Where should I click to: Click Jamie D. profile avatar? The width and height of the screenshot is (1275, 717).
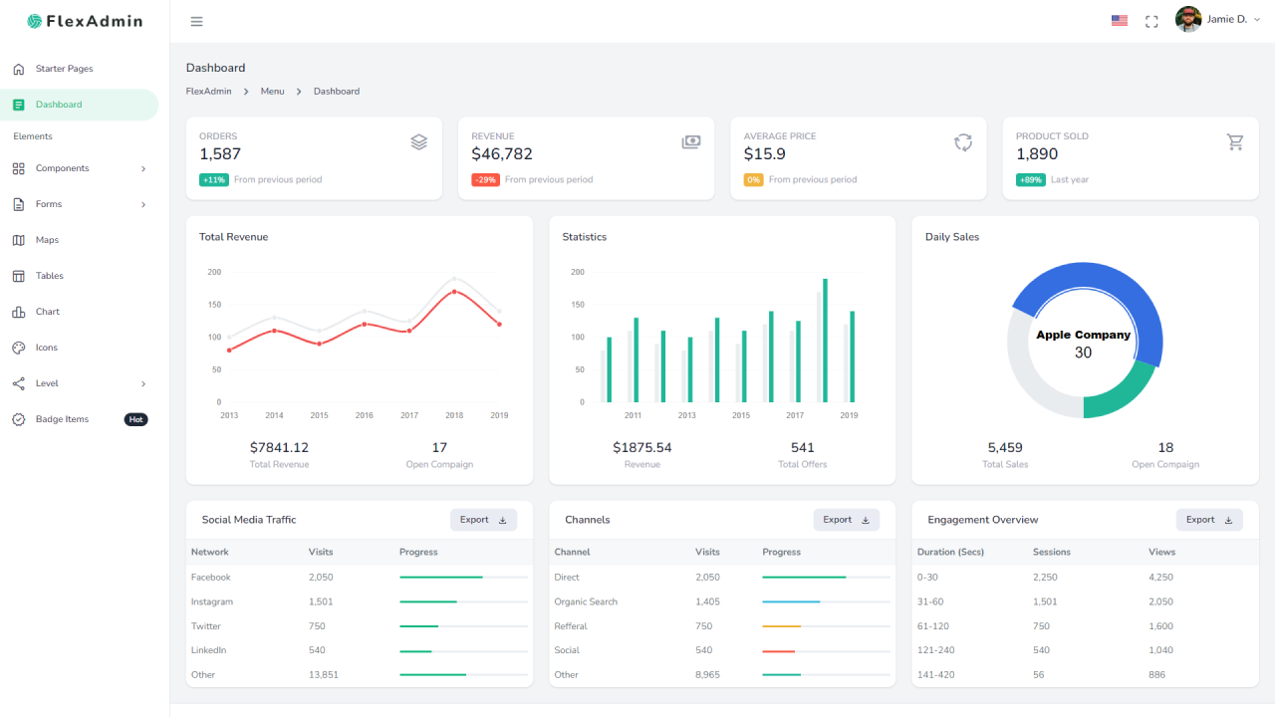pyautogui.click(x=1188, y=20)
